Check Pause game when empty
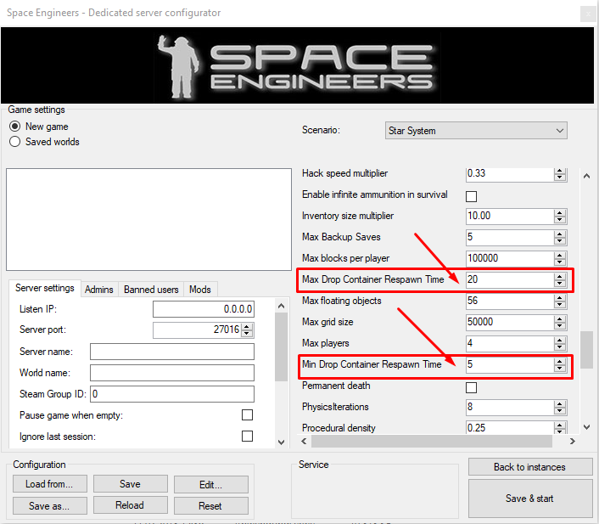The height and width of the screenshot is (524, 599). (247, 415)
